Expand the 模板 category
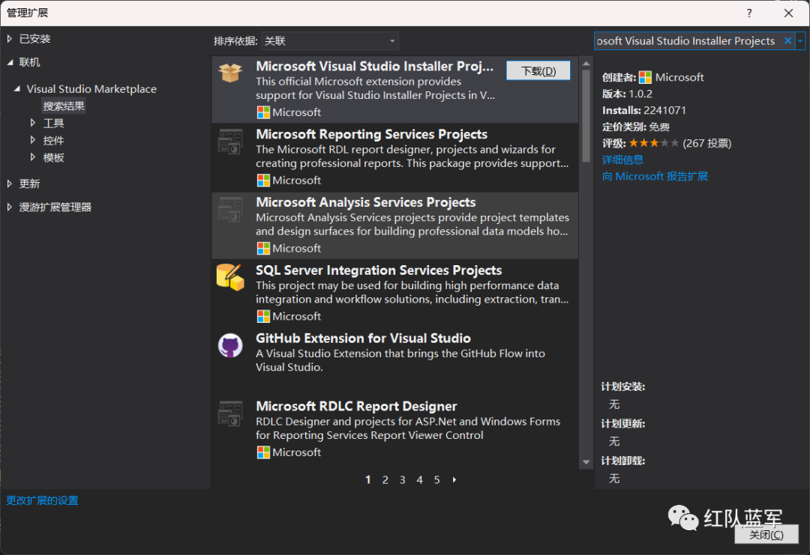Viewport: 810px width, 555px height. (32, 157)
